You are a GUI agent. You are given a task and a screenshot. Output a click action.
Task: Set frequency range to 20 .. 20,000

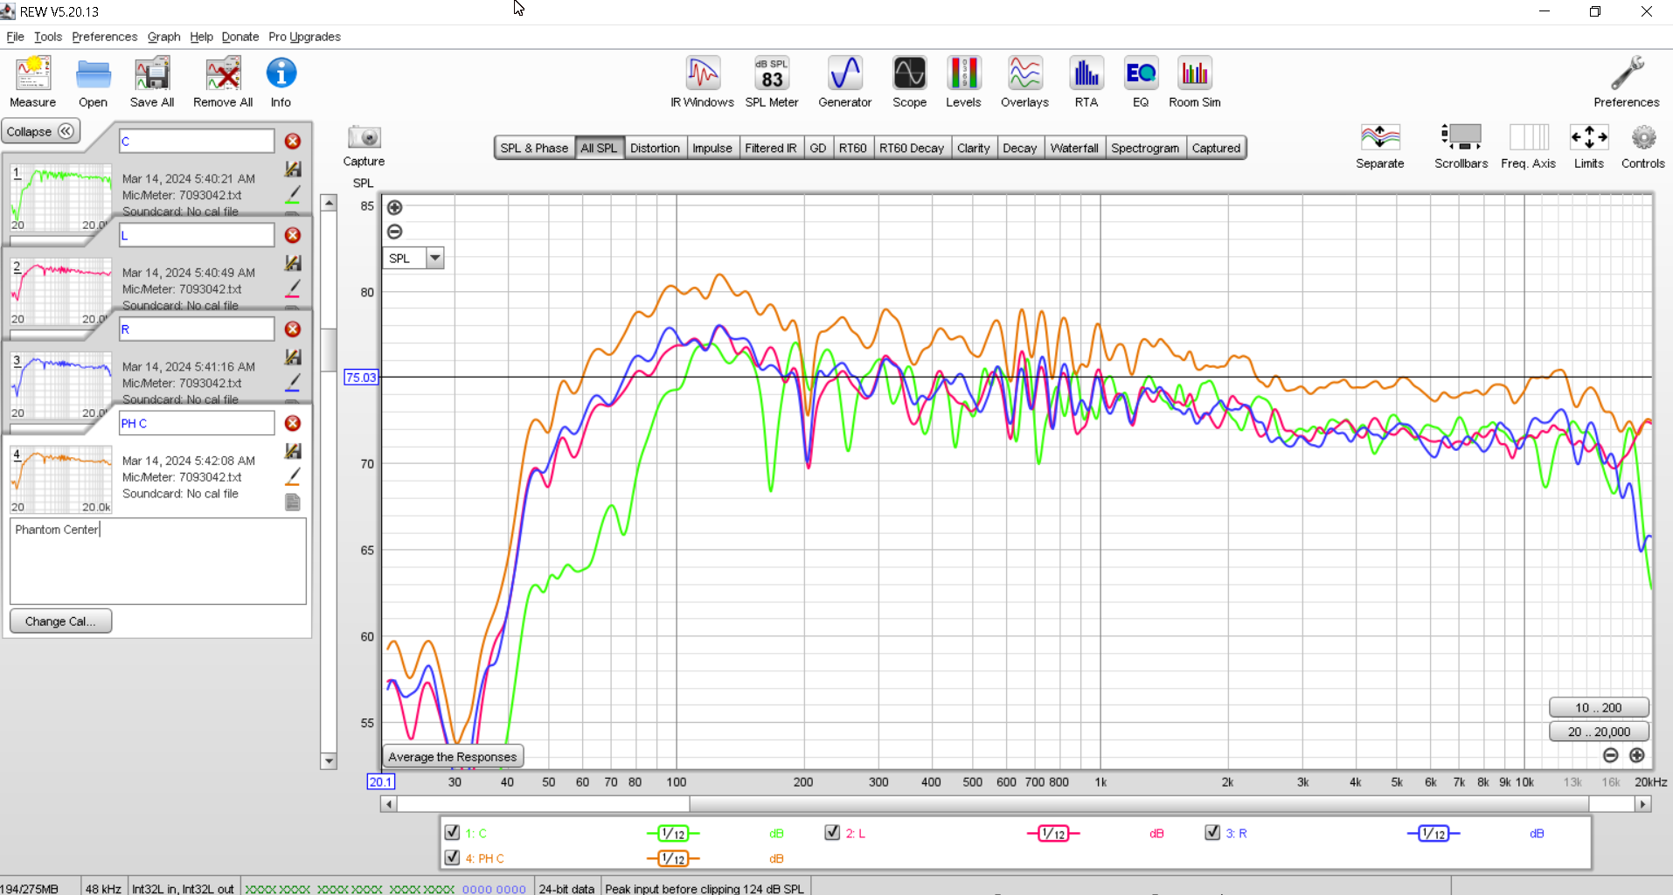[1599, 732]
